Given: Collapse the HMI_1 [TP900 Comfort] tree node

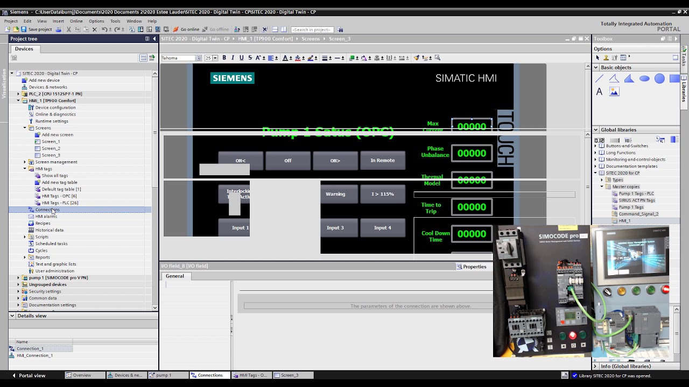Looking at the screenshot, I should (18, 101).
